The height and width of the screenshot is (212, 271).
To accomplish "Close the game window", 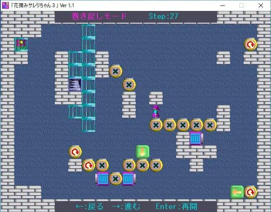I will pyautogui.click(x=261, y=5).
